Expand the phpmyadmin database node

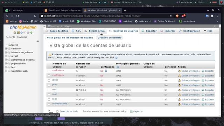(x=6, y=63)
